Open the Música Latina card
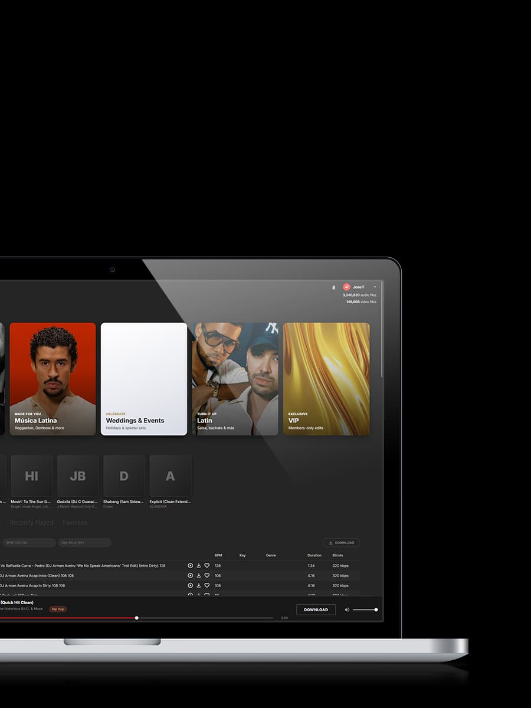This screenshot has height=708, width=531. pos(53,379)
